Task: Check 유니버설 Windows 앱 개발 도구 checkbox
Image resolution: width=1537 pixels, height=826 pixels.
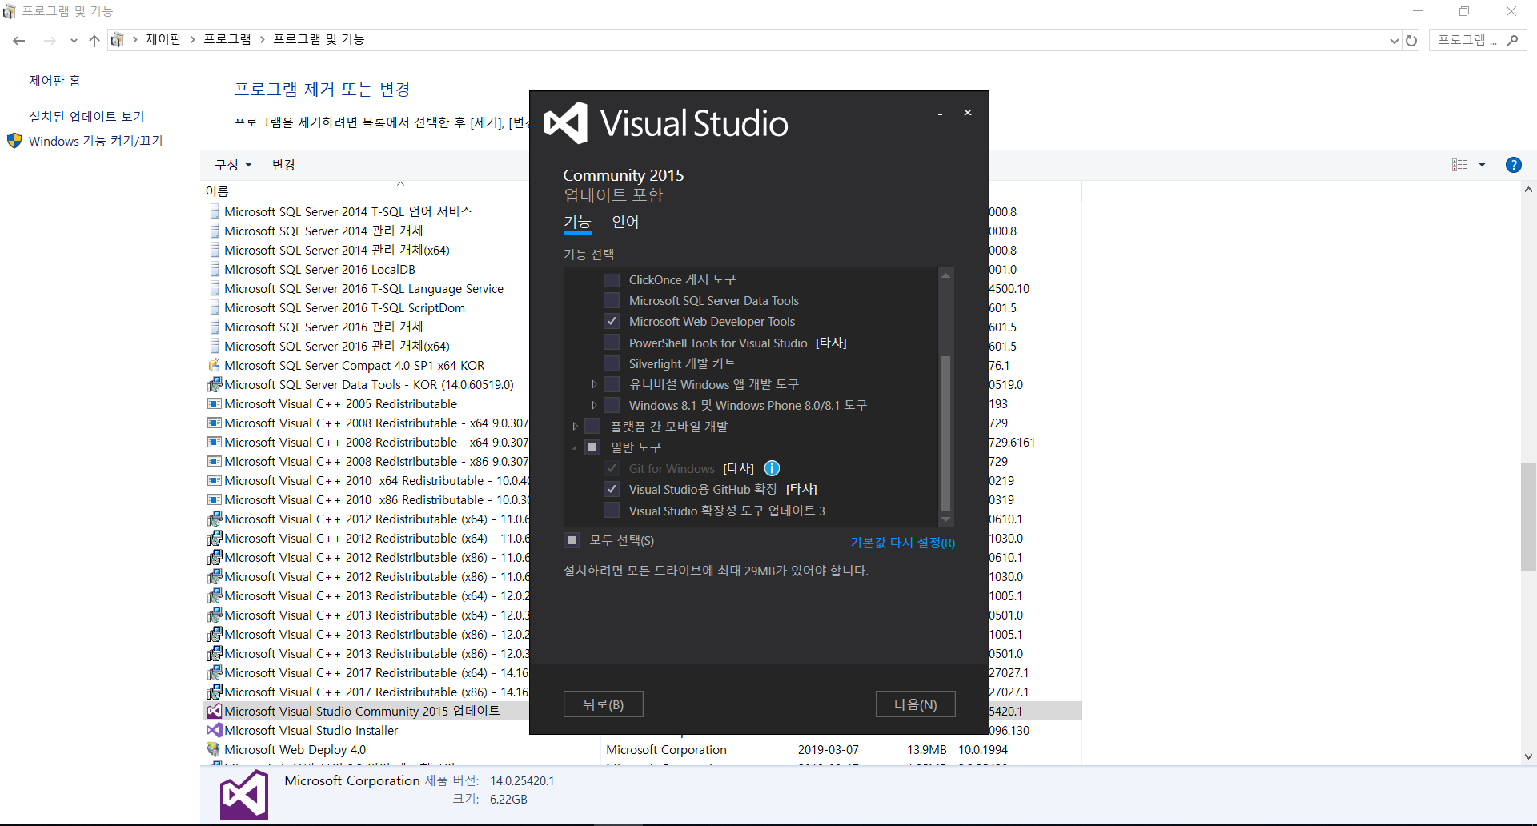Action: 612,384
